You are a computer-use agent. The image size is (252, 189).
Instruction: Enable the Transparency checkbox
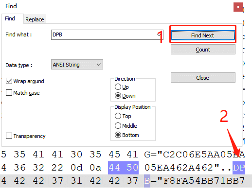9,136
